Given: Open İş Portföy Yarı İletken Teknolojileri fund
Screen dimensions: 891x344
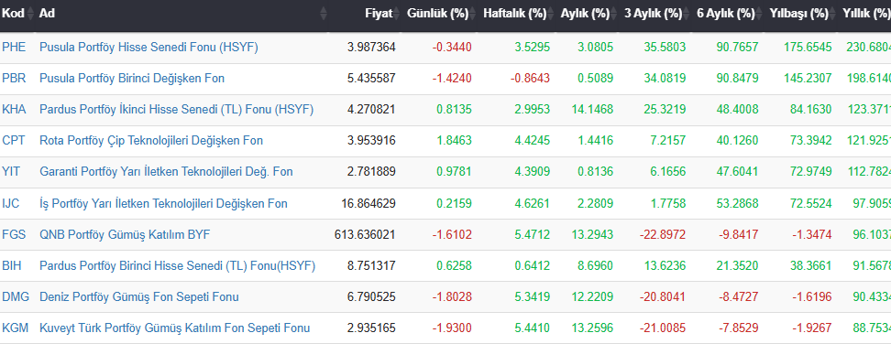Looking at the screenshot, I should coord(164,203).
